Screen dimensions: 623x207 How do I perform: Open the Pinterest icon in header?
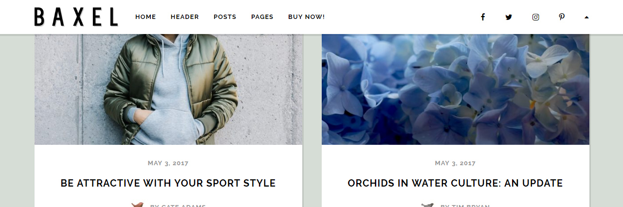point(562,17)
